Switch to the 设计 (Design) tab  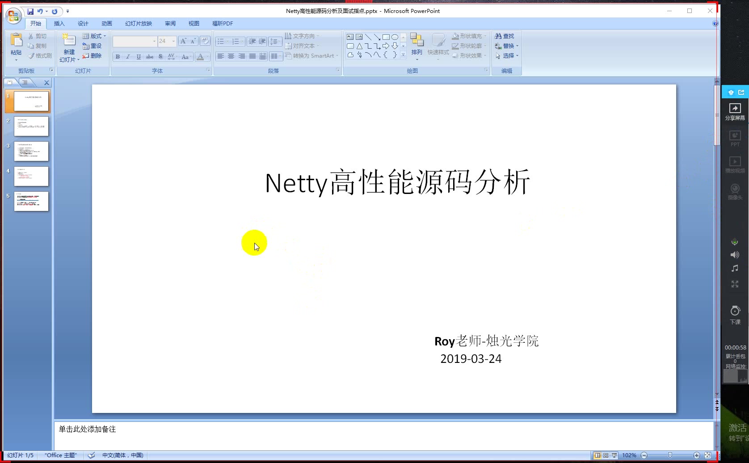pos(83,24)
